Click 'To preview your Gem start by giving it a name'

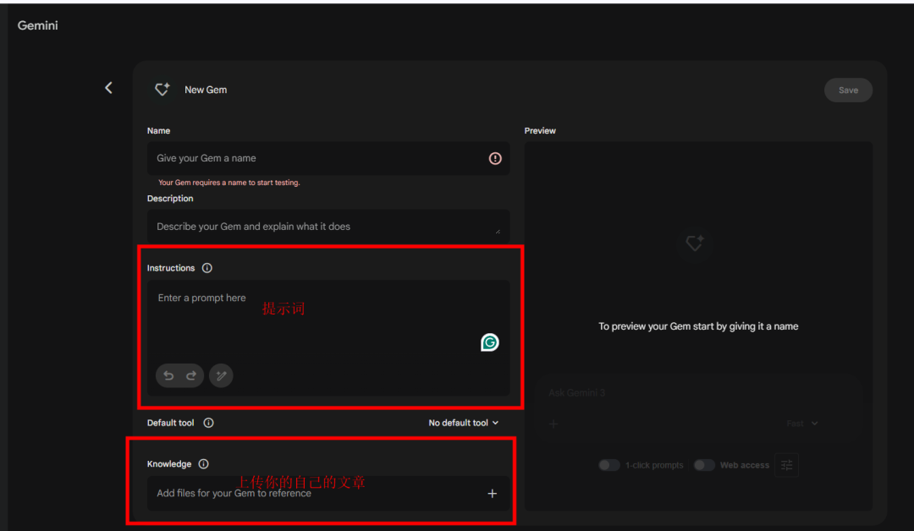pyautogui.click(x=698, y=326)
